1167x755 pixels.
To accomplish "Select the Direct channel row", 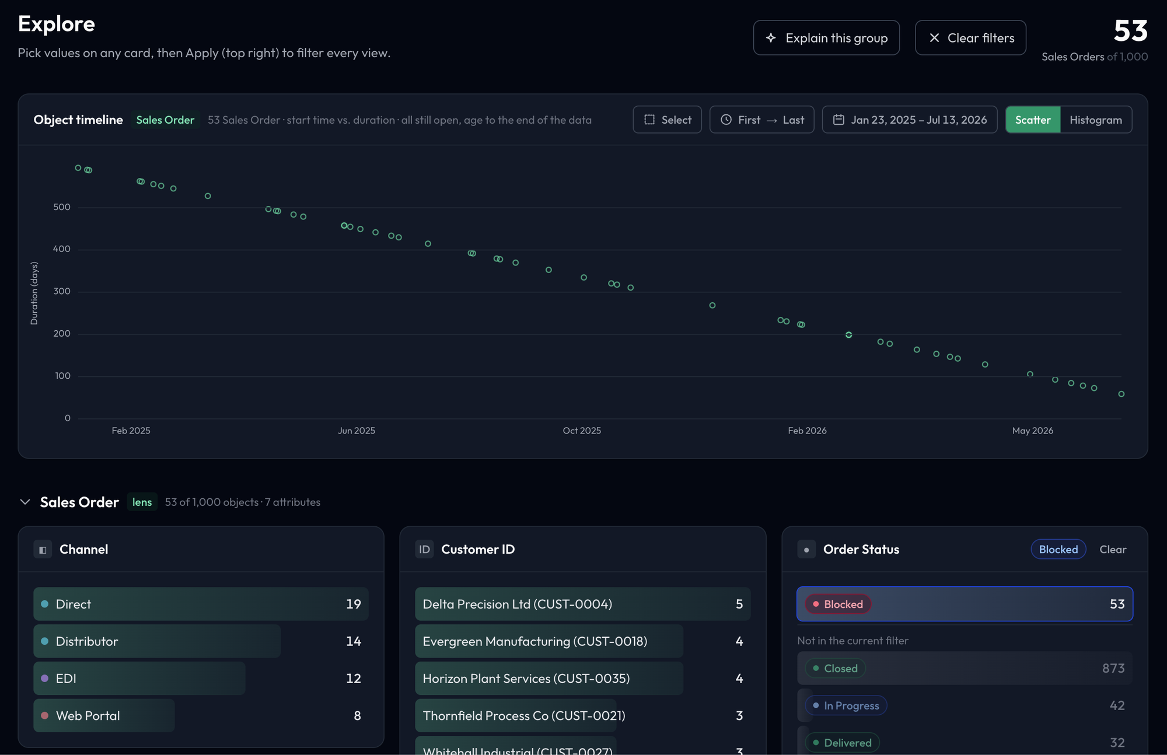I will tap(201, 604).
